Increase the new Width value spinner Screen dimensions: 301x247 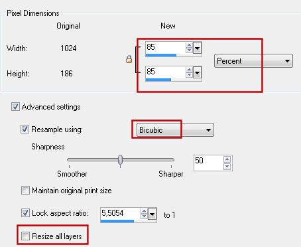(x=189, y=45)
